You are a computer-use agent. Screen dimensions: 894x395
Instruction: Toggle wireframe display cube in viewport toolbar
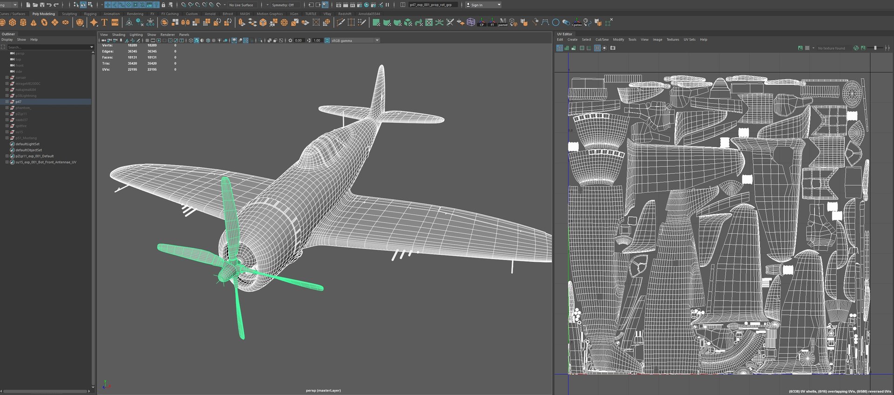(x=191, y=41)
